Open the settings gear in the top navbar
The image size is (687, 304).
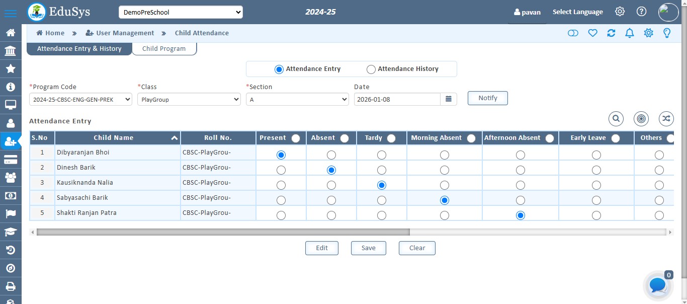click(620, 11)
